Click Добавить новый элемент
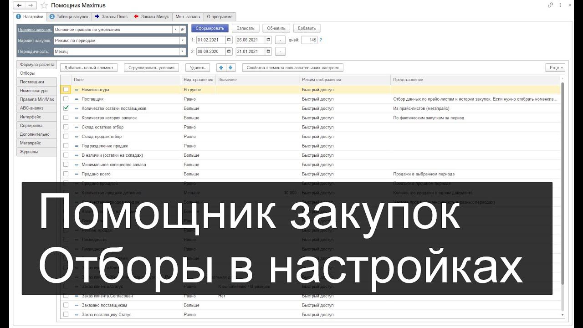 click(x=89, y=67)
